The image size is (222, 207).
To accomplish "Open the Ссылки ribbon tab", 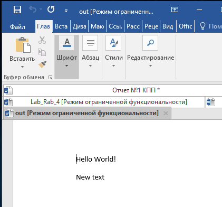I will tap(115, 26).
